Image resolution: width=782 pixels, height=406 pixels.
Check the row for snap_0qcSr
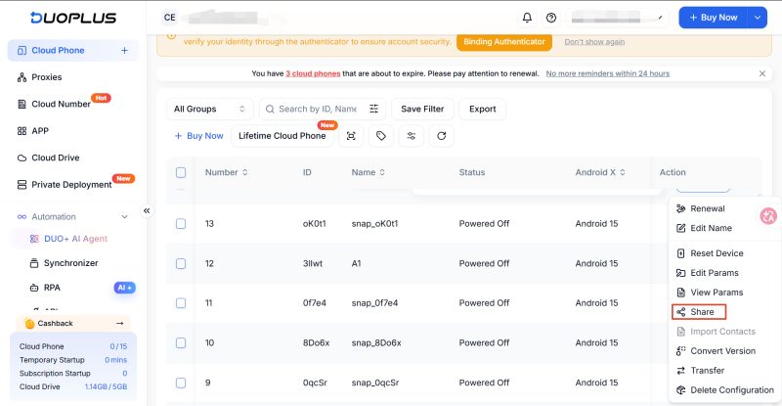click(x=181, y=383)
